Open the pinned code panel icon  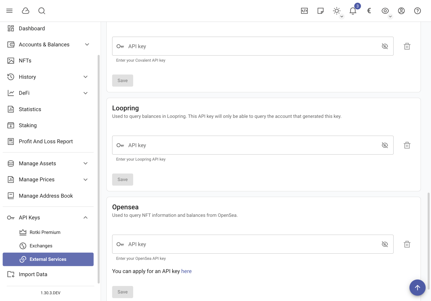click(304, 11)
